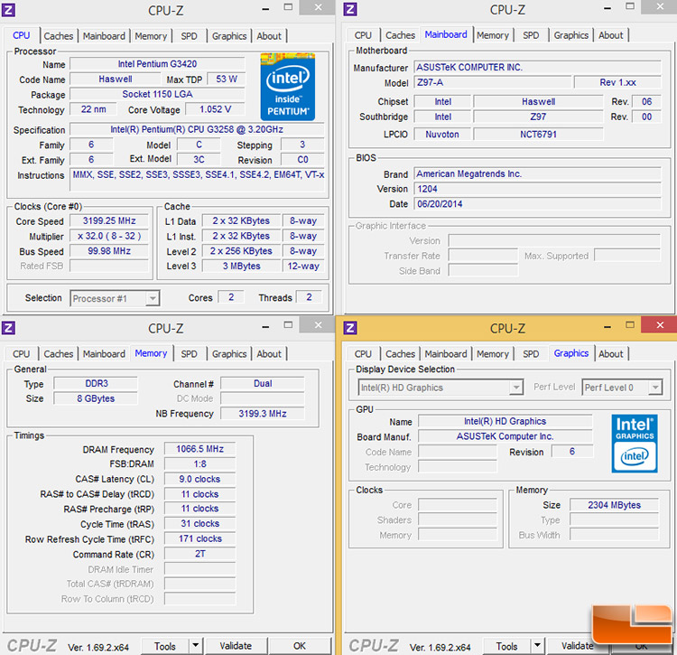Click the Instructions list field
This screenshot has width=677, height=655.
tap(197, 180)
